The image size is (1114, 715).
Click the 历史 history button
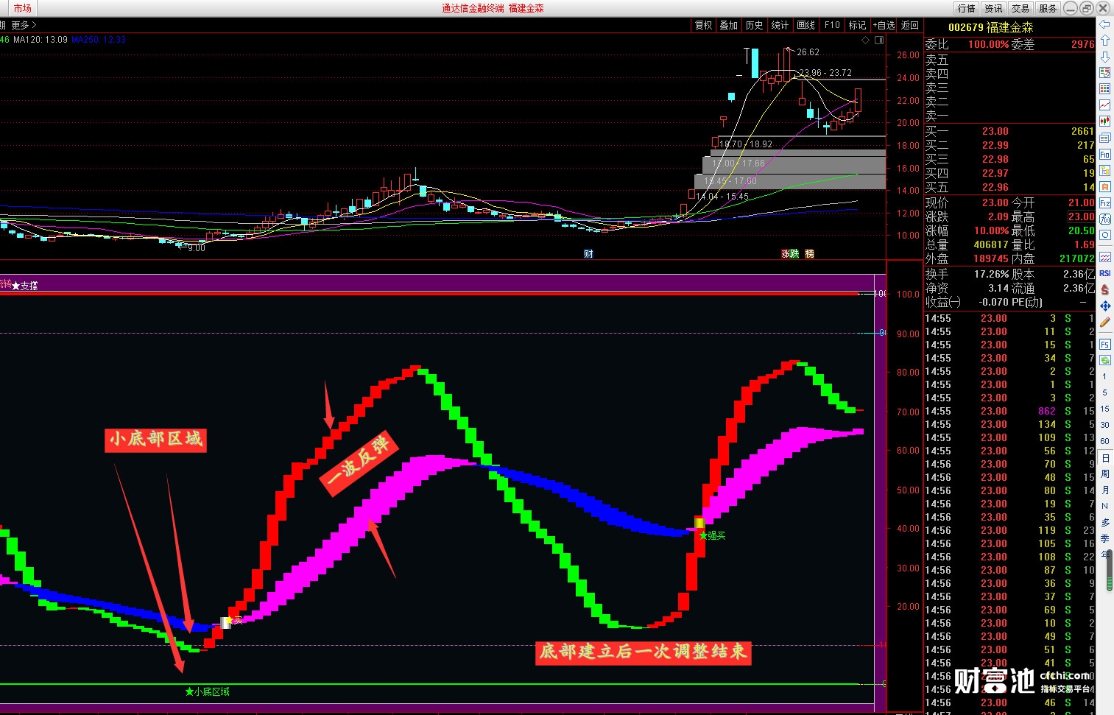[754, 25]
